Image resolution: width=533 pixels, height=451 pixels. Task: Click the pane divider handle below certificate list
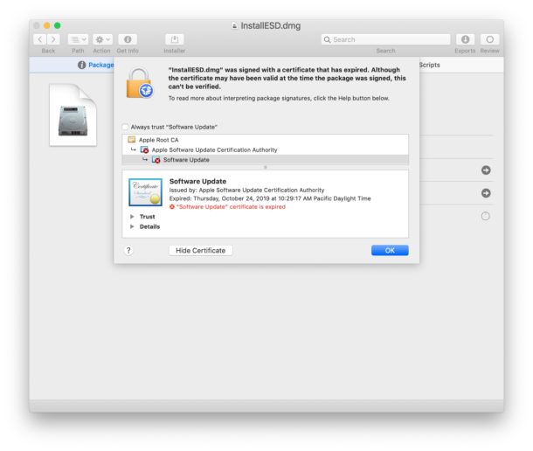(266, 167)
